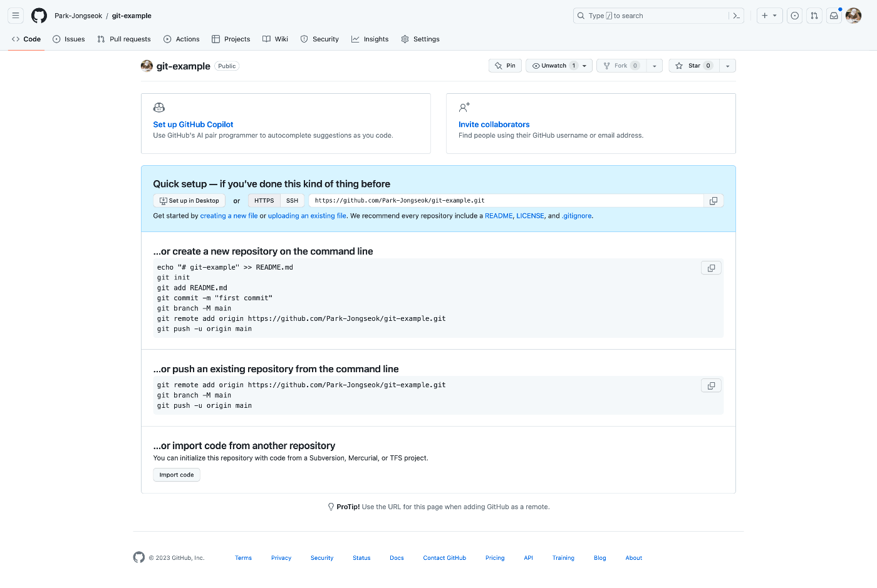Click the 'git push -u origin main' line under create new repository
This screenshot has height=588, width=877.
(x=204, y=329)
